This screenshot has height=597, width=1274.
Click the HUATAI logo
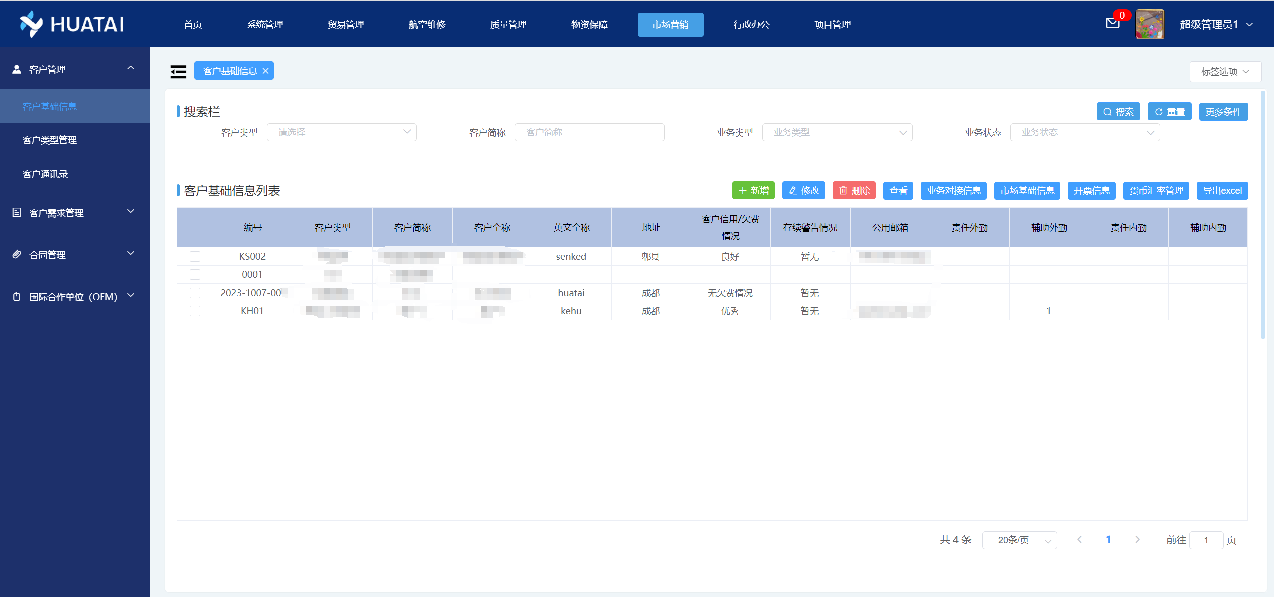coord(72,24)
